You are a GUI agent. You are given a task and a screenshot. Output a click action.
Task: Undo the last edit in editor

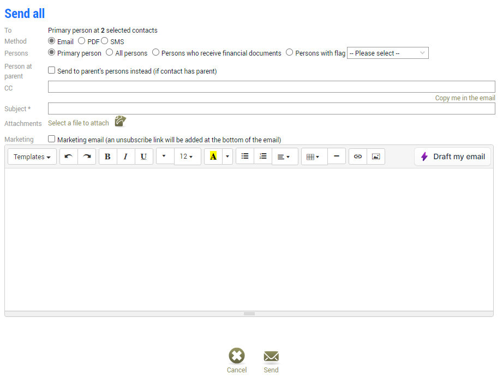coord(69,156)
